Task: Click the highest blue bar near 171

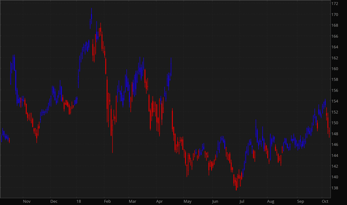Action: [91, 15]
